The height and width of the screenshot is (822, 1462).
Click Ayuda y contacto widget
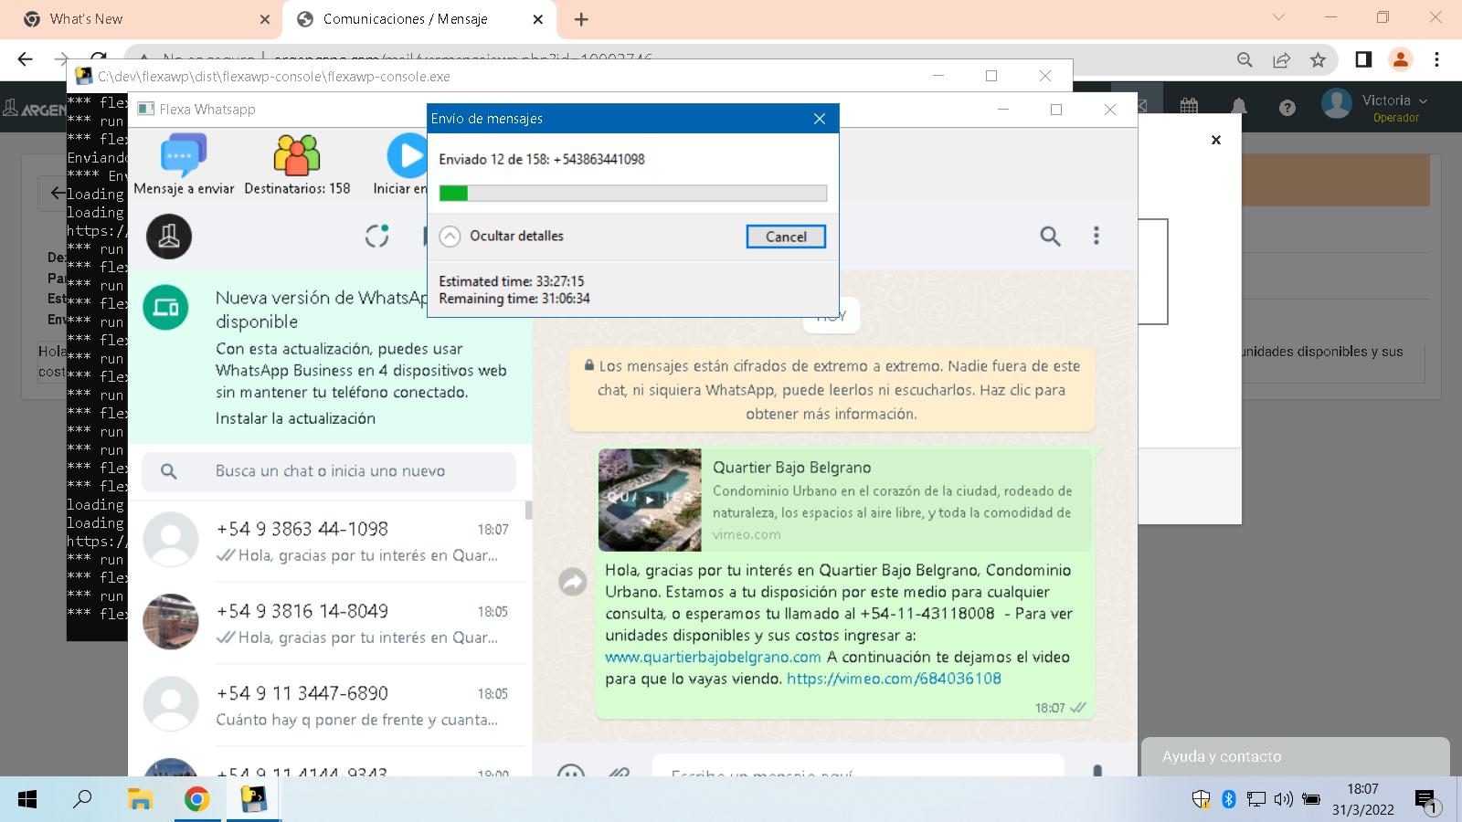pos(1296,757)
